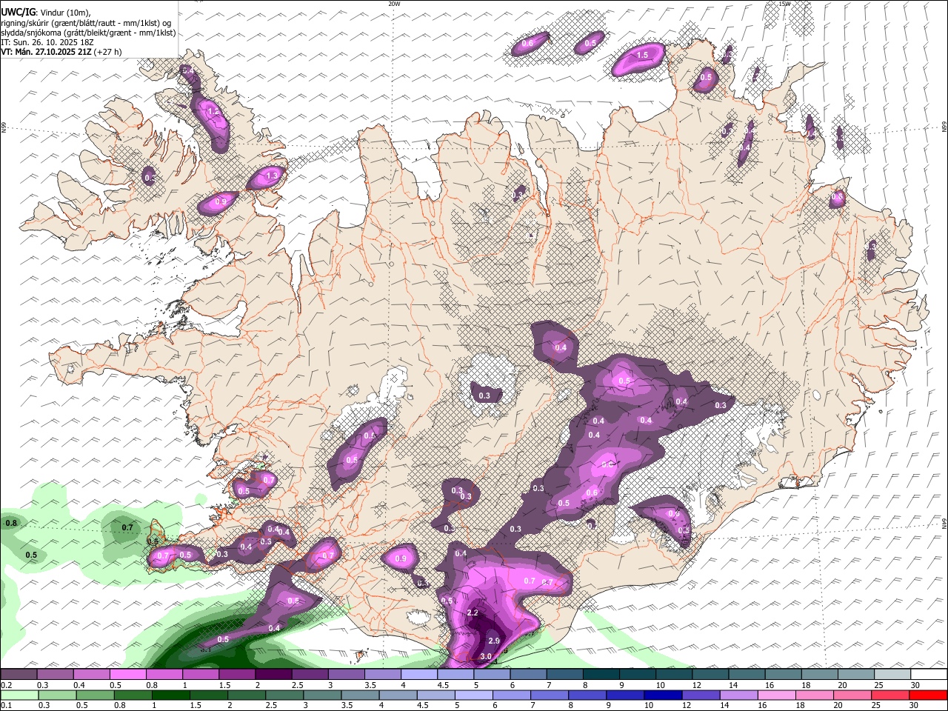Select the bottom-row deep blue swatch labelled 10

[662, 695]
